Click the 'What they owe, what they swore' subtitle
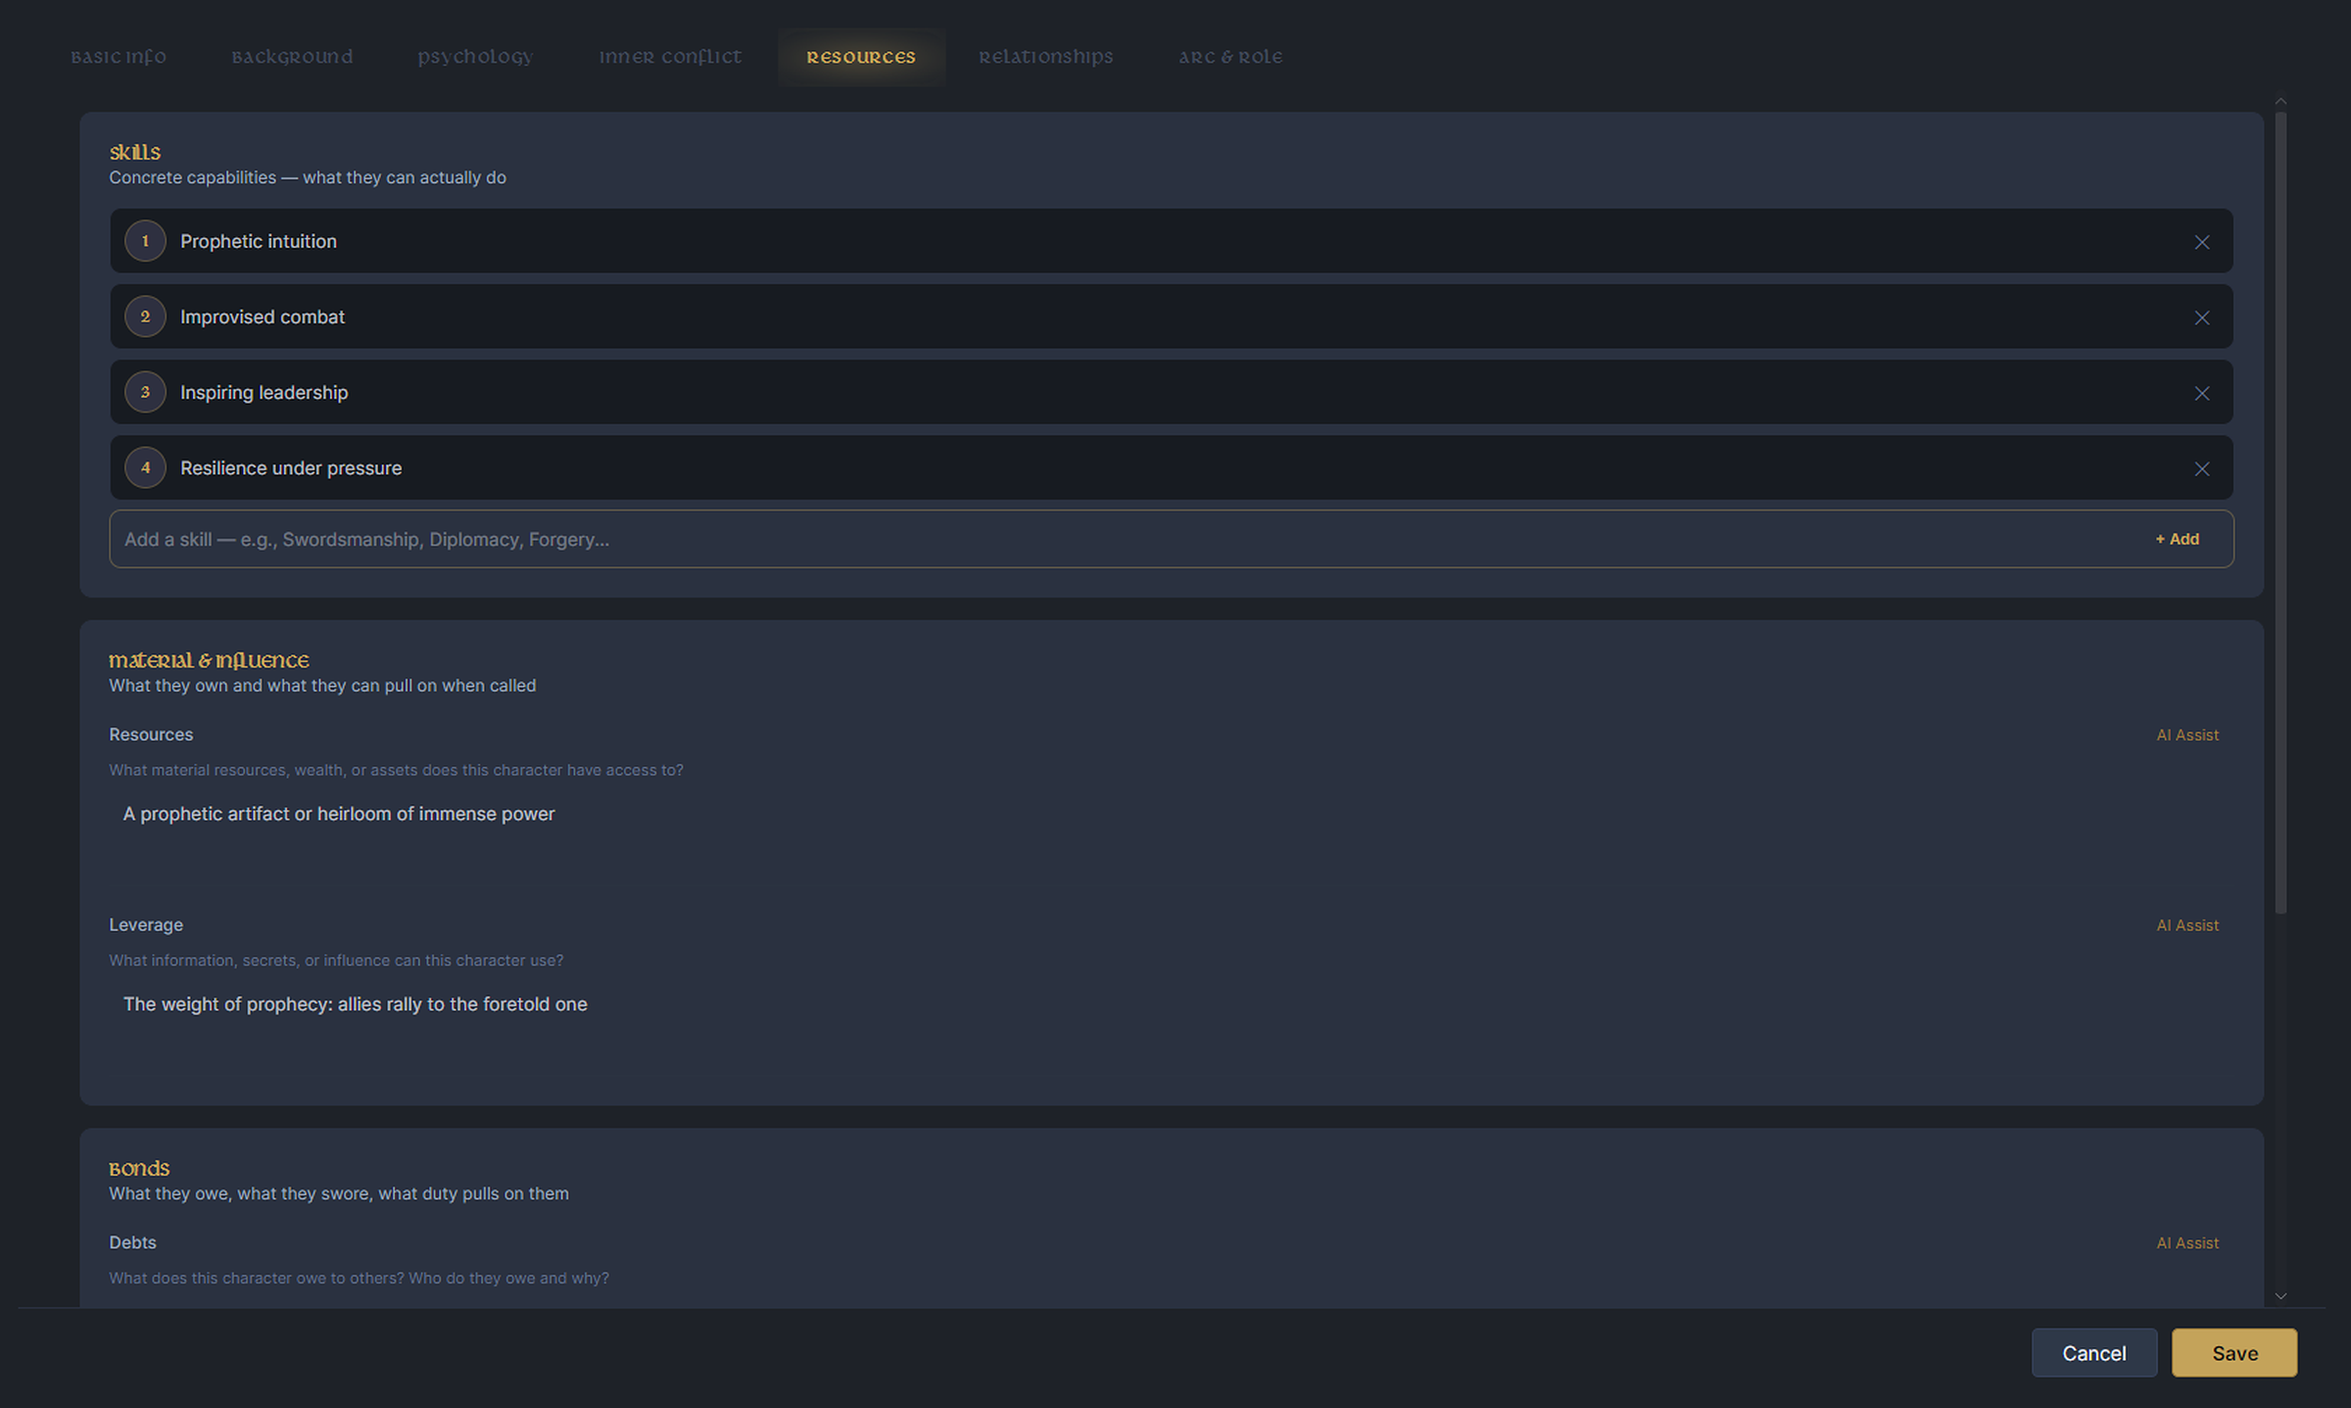 (x=339, y=1193)
